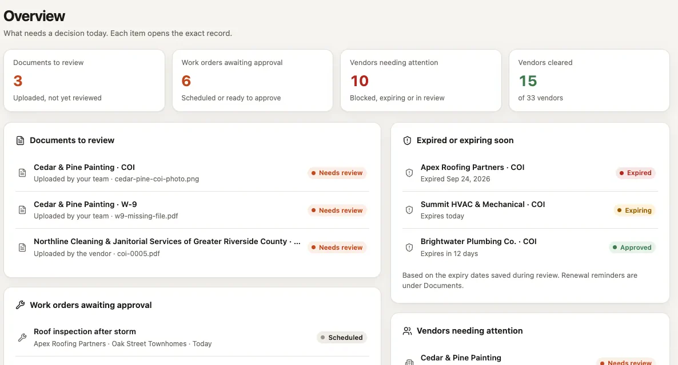Open the Work orders awaiting approval summary card

(253, 80)
